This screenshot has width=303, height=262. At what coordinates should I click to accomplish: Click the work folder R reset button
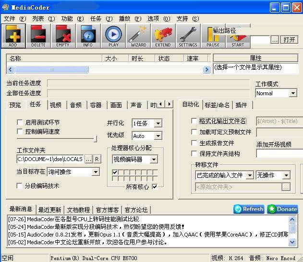[97, 159]
